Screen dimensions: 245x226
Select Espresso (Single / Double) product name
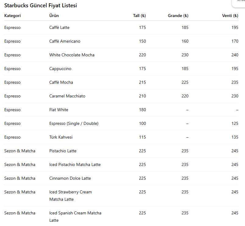click(74, 124)
